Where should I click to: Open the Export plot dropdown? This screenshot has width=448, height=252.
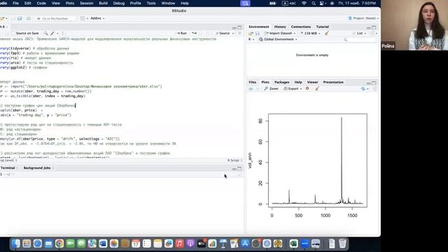[x=293, y=89]
